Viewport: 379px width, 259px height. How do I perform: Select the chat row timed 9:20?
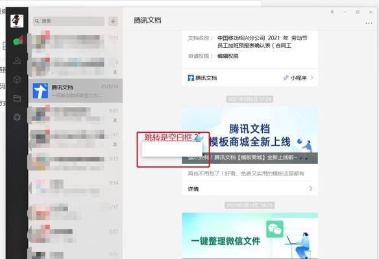(76, 115)
